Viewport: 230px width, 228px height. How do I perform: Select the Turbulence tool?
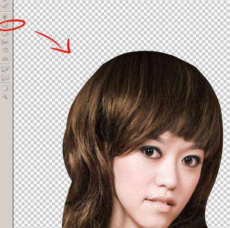click(x=5, y=59)
